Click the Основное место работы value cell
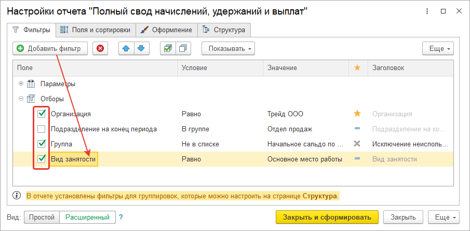470x231 pixels. (304, 159)
